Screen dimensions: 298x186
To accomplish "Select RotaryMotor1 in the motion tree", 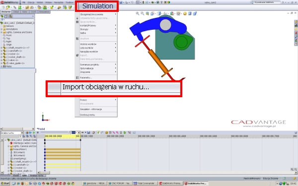I will [20, 149].
